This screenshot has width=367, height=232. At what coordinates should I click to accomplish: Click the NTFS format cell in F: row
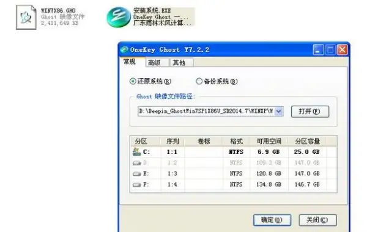[x=236, y=184]
